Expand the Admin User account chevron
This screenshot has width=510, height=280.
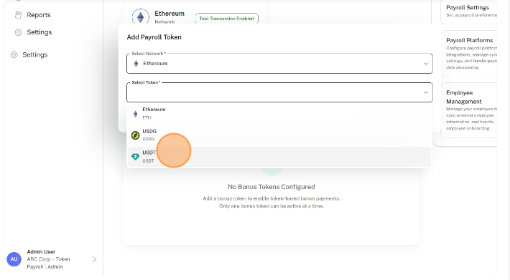(x=94, y=259)
